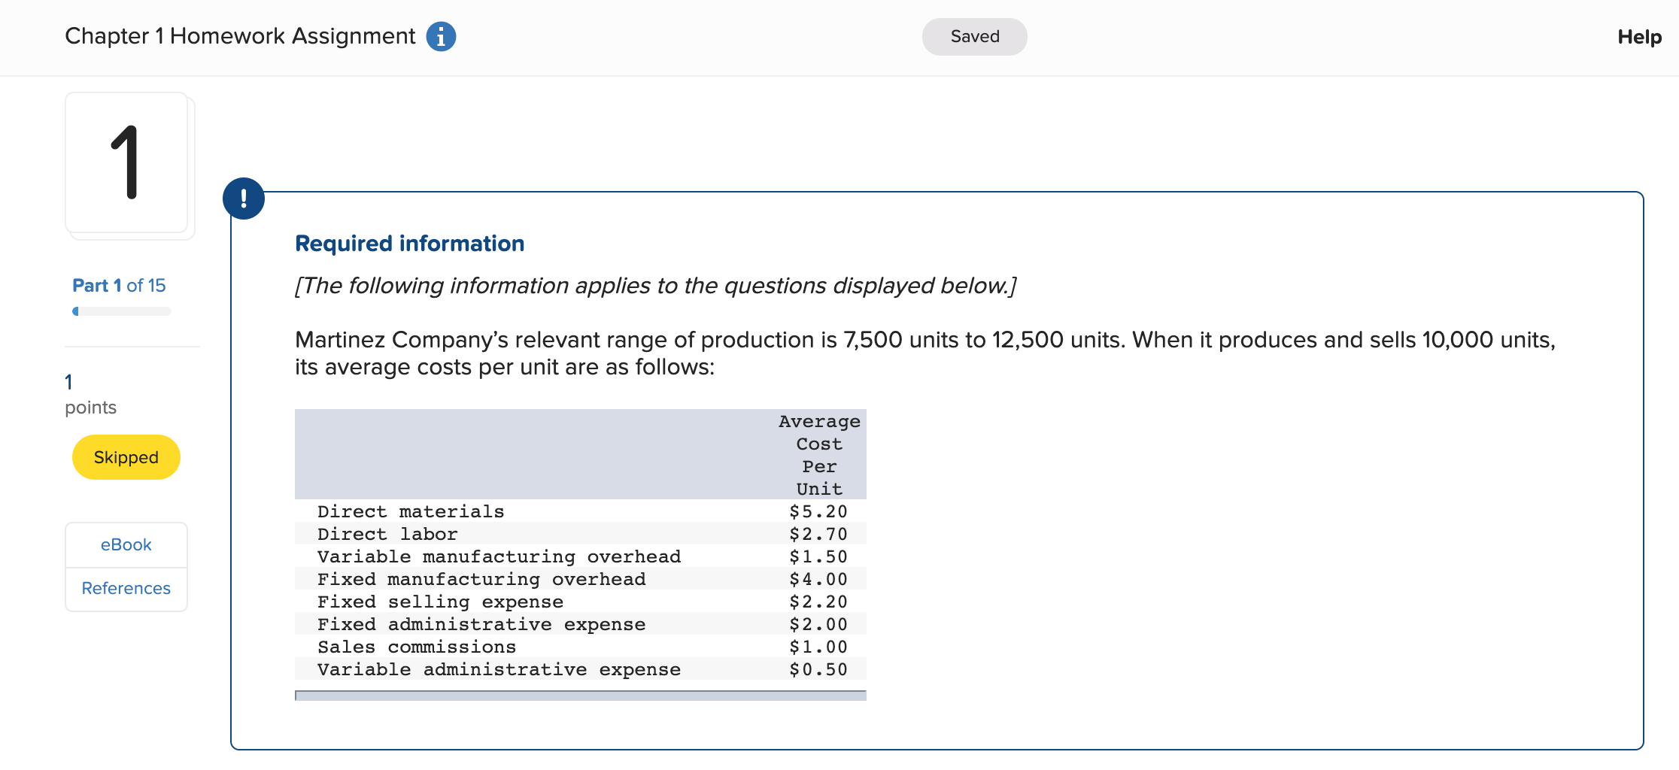
Task: Click the Part 1 of 15 label
Action: tap(119, 286)
